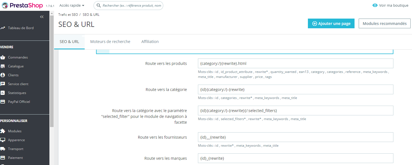Click the Transport truck icon

[3, 149]
